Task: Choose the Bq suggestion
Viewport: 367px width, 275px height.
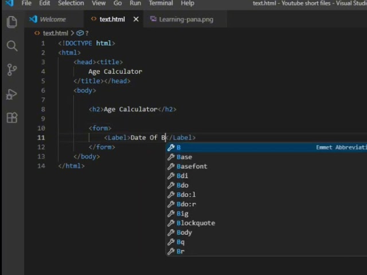Action: pyautogui.click(x=266, y=242)
